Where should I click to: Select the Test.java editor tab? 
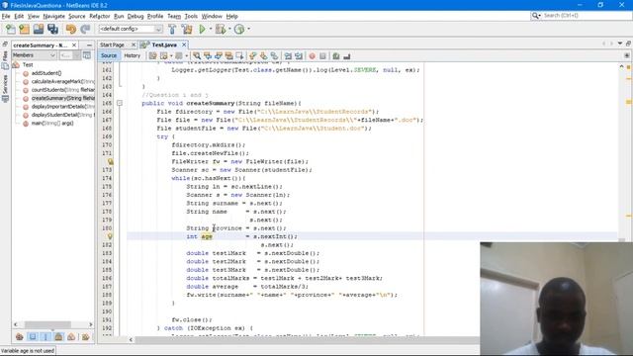pos(164,44)
